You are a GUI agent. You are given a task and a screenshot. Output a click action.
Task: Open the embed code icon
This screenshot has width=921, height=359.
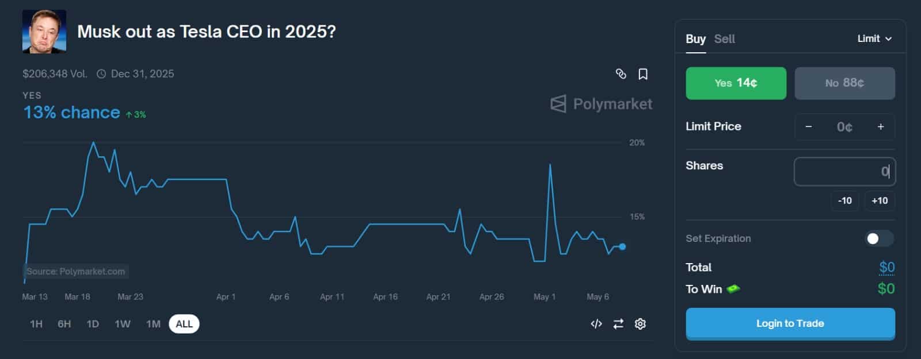click(596, 324)
